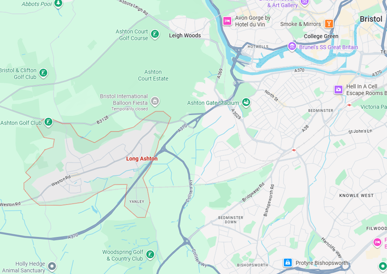Select the Brunel's SS Great Britain museum pin
This screenshot has width=387, height=274.
pyautogui.click(x=292, y=46)
